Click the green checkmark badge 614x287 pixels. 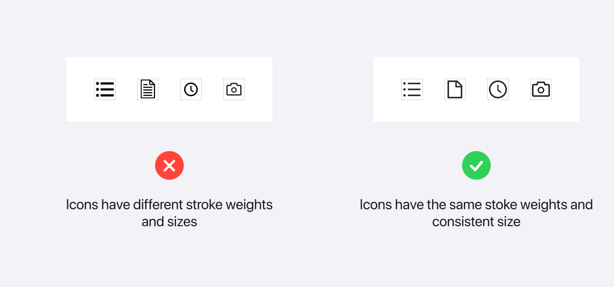[x=476, y=166]
